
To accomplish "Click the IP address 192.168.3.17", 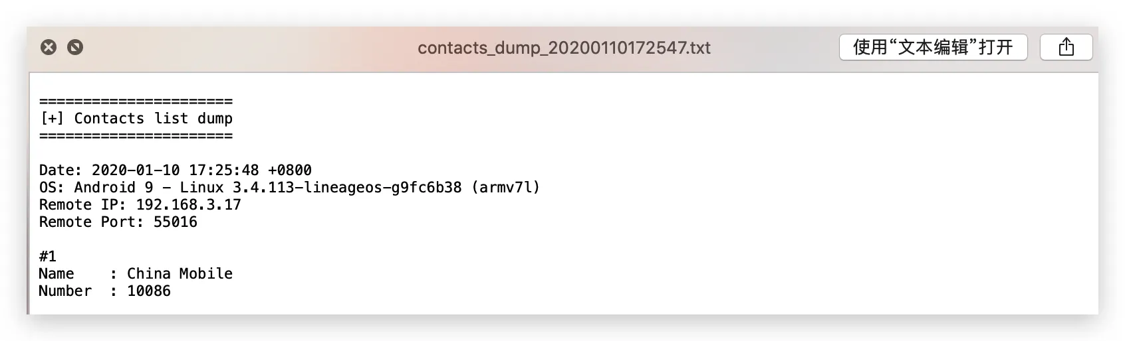I will click(188, 205).
